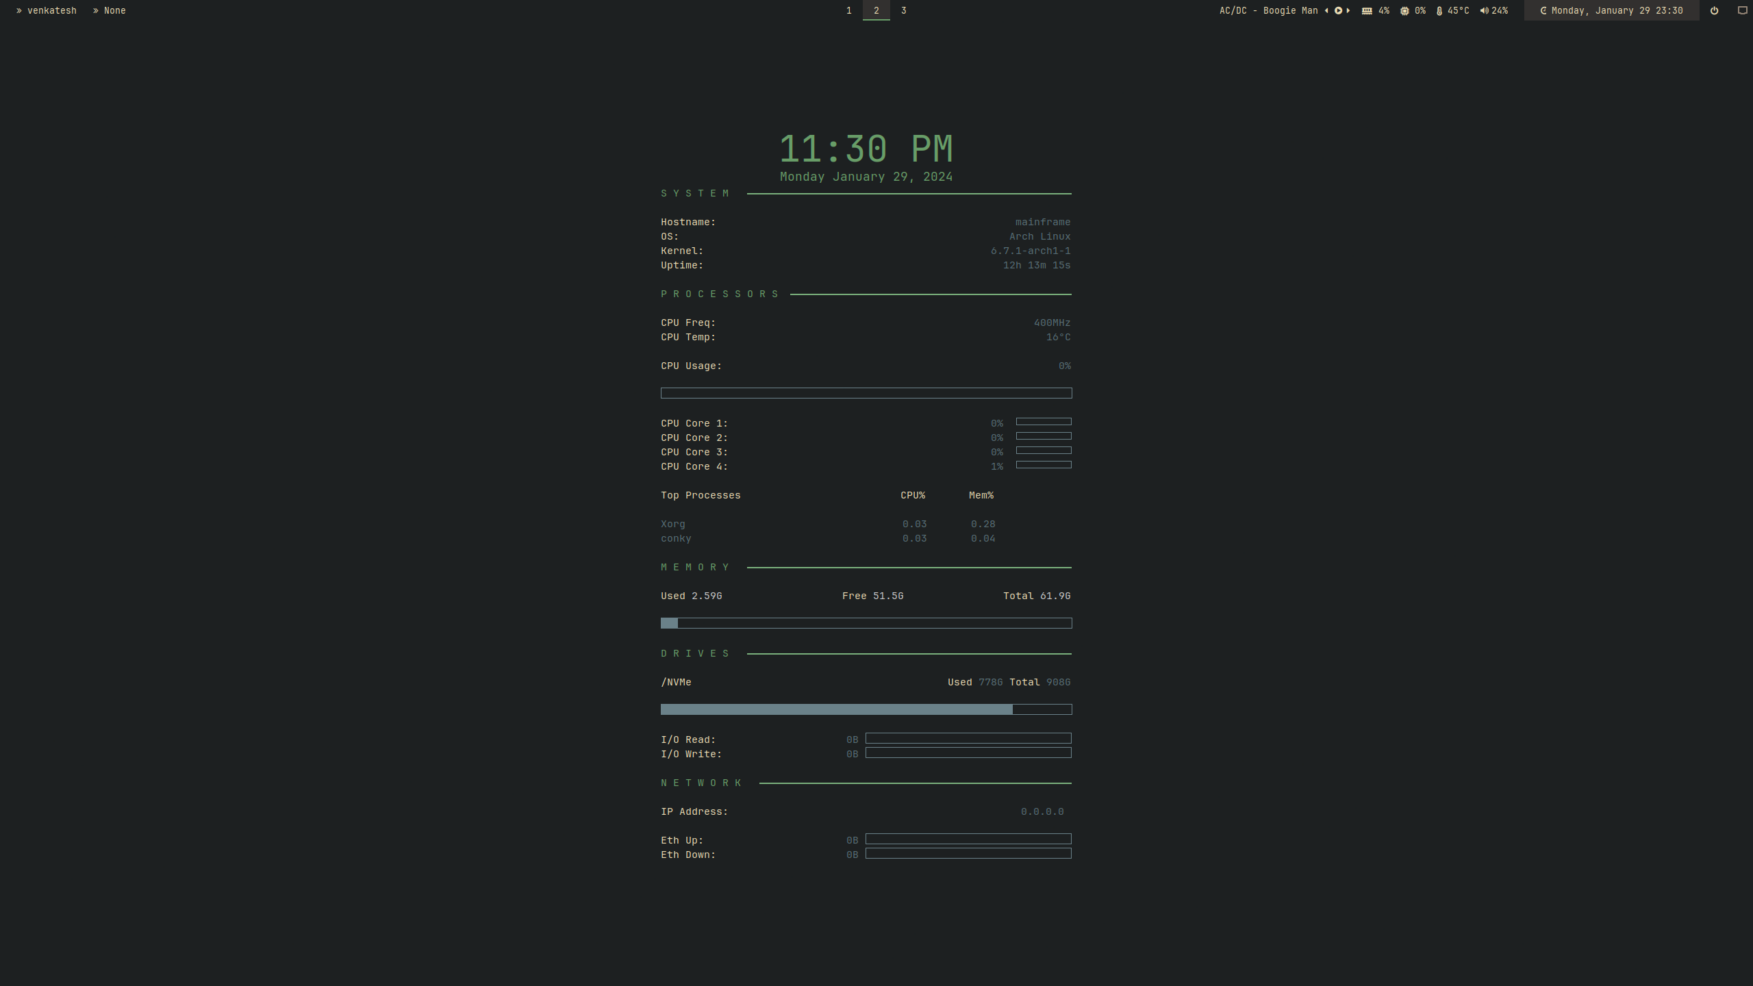The image size is (1753, 986).
Task: Click the Eth Down bar
Action: tap(968, 853)
